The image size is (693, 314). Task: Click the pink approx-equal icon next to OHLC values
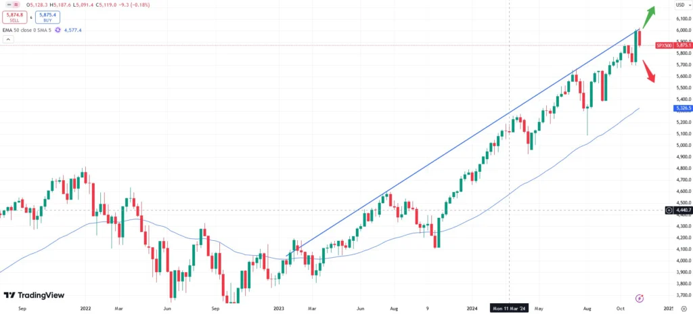(x=17, y=6)
